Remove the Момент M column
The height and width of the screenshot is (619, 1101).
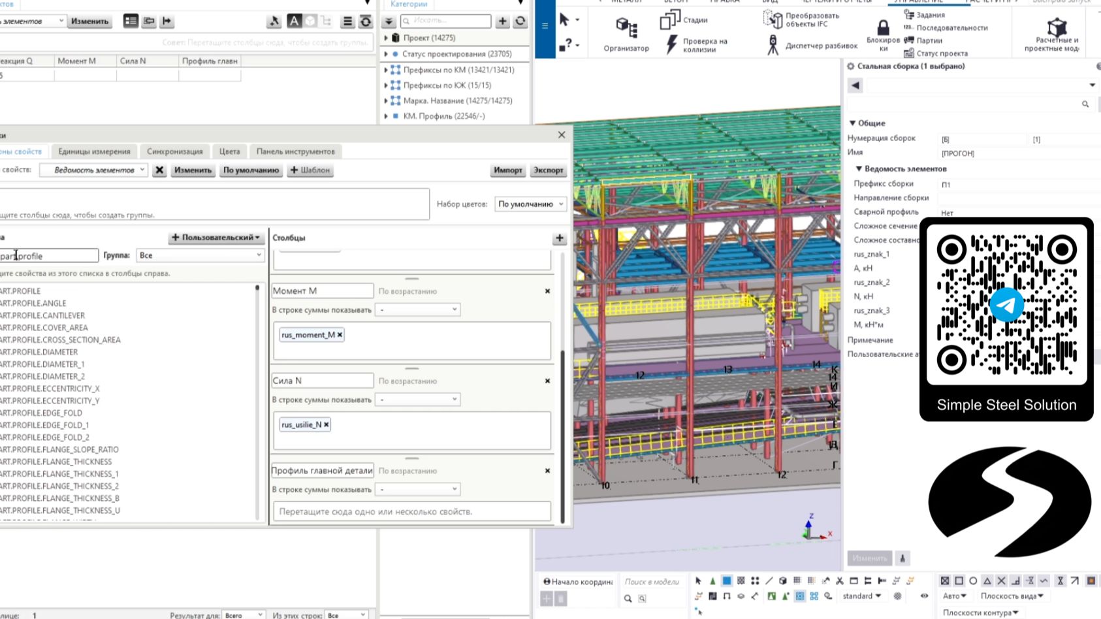[547, 291]
